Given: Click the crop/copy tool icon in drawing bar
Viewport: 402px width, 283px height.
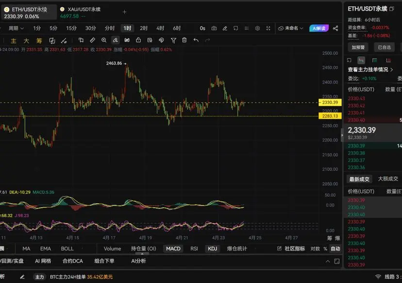Looking at the screenshot, I should [x=81, y=40].
